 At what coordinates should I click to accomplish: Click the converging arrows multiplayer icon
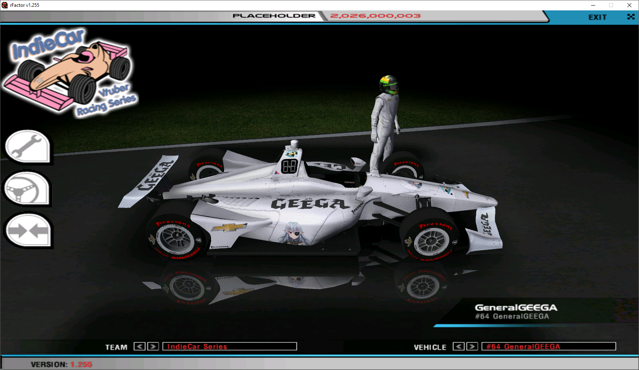pos(28,230)
